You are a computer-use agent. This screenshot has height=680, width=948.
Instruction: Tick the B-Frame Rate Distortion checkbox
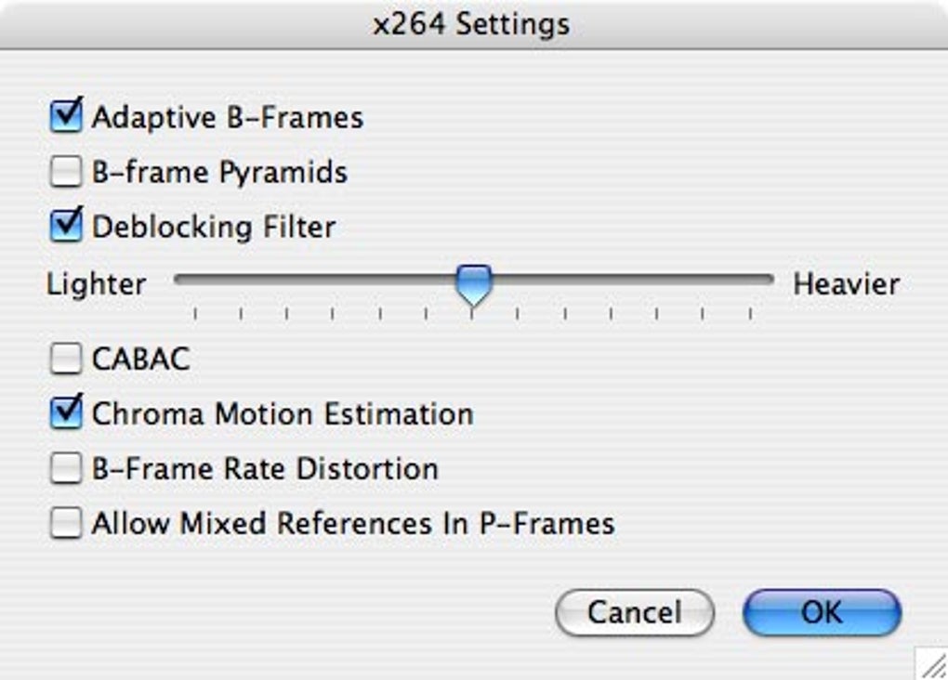[66, 469]
